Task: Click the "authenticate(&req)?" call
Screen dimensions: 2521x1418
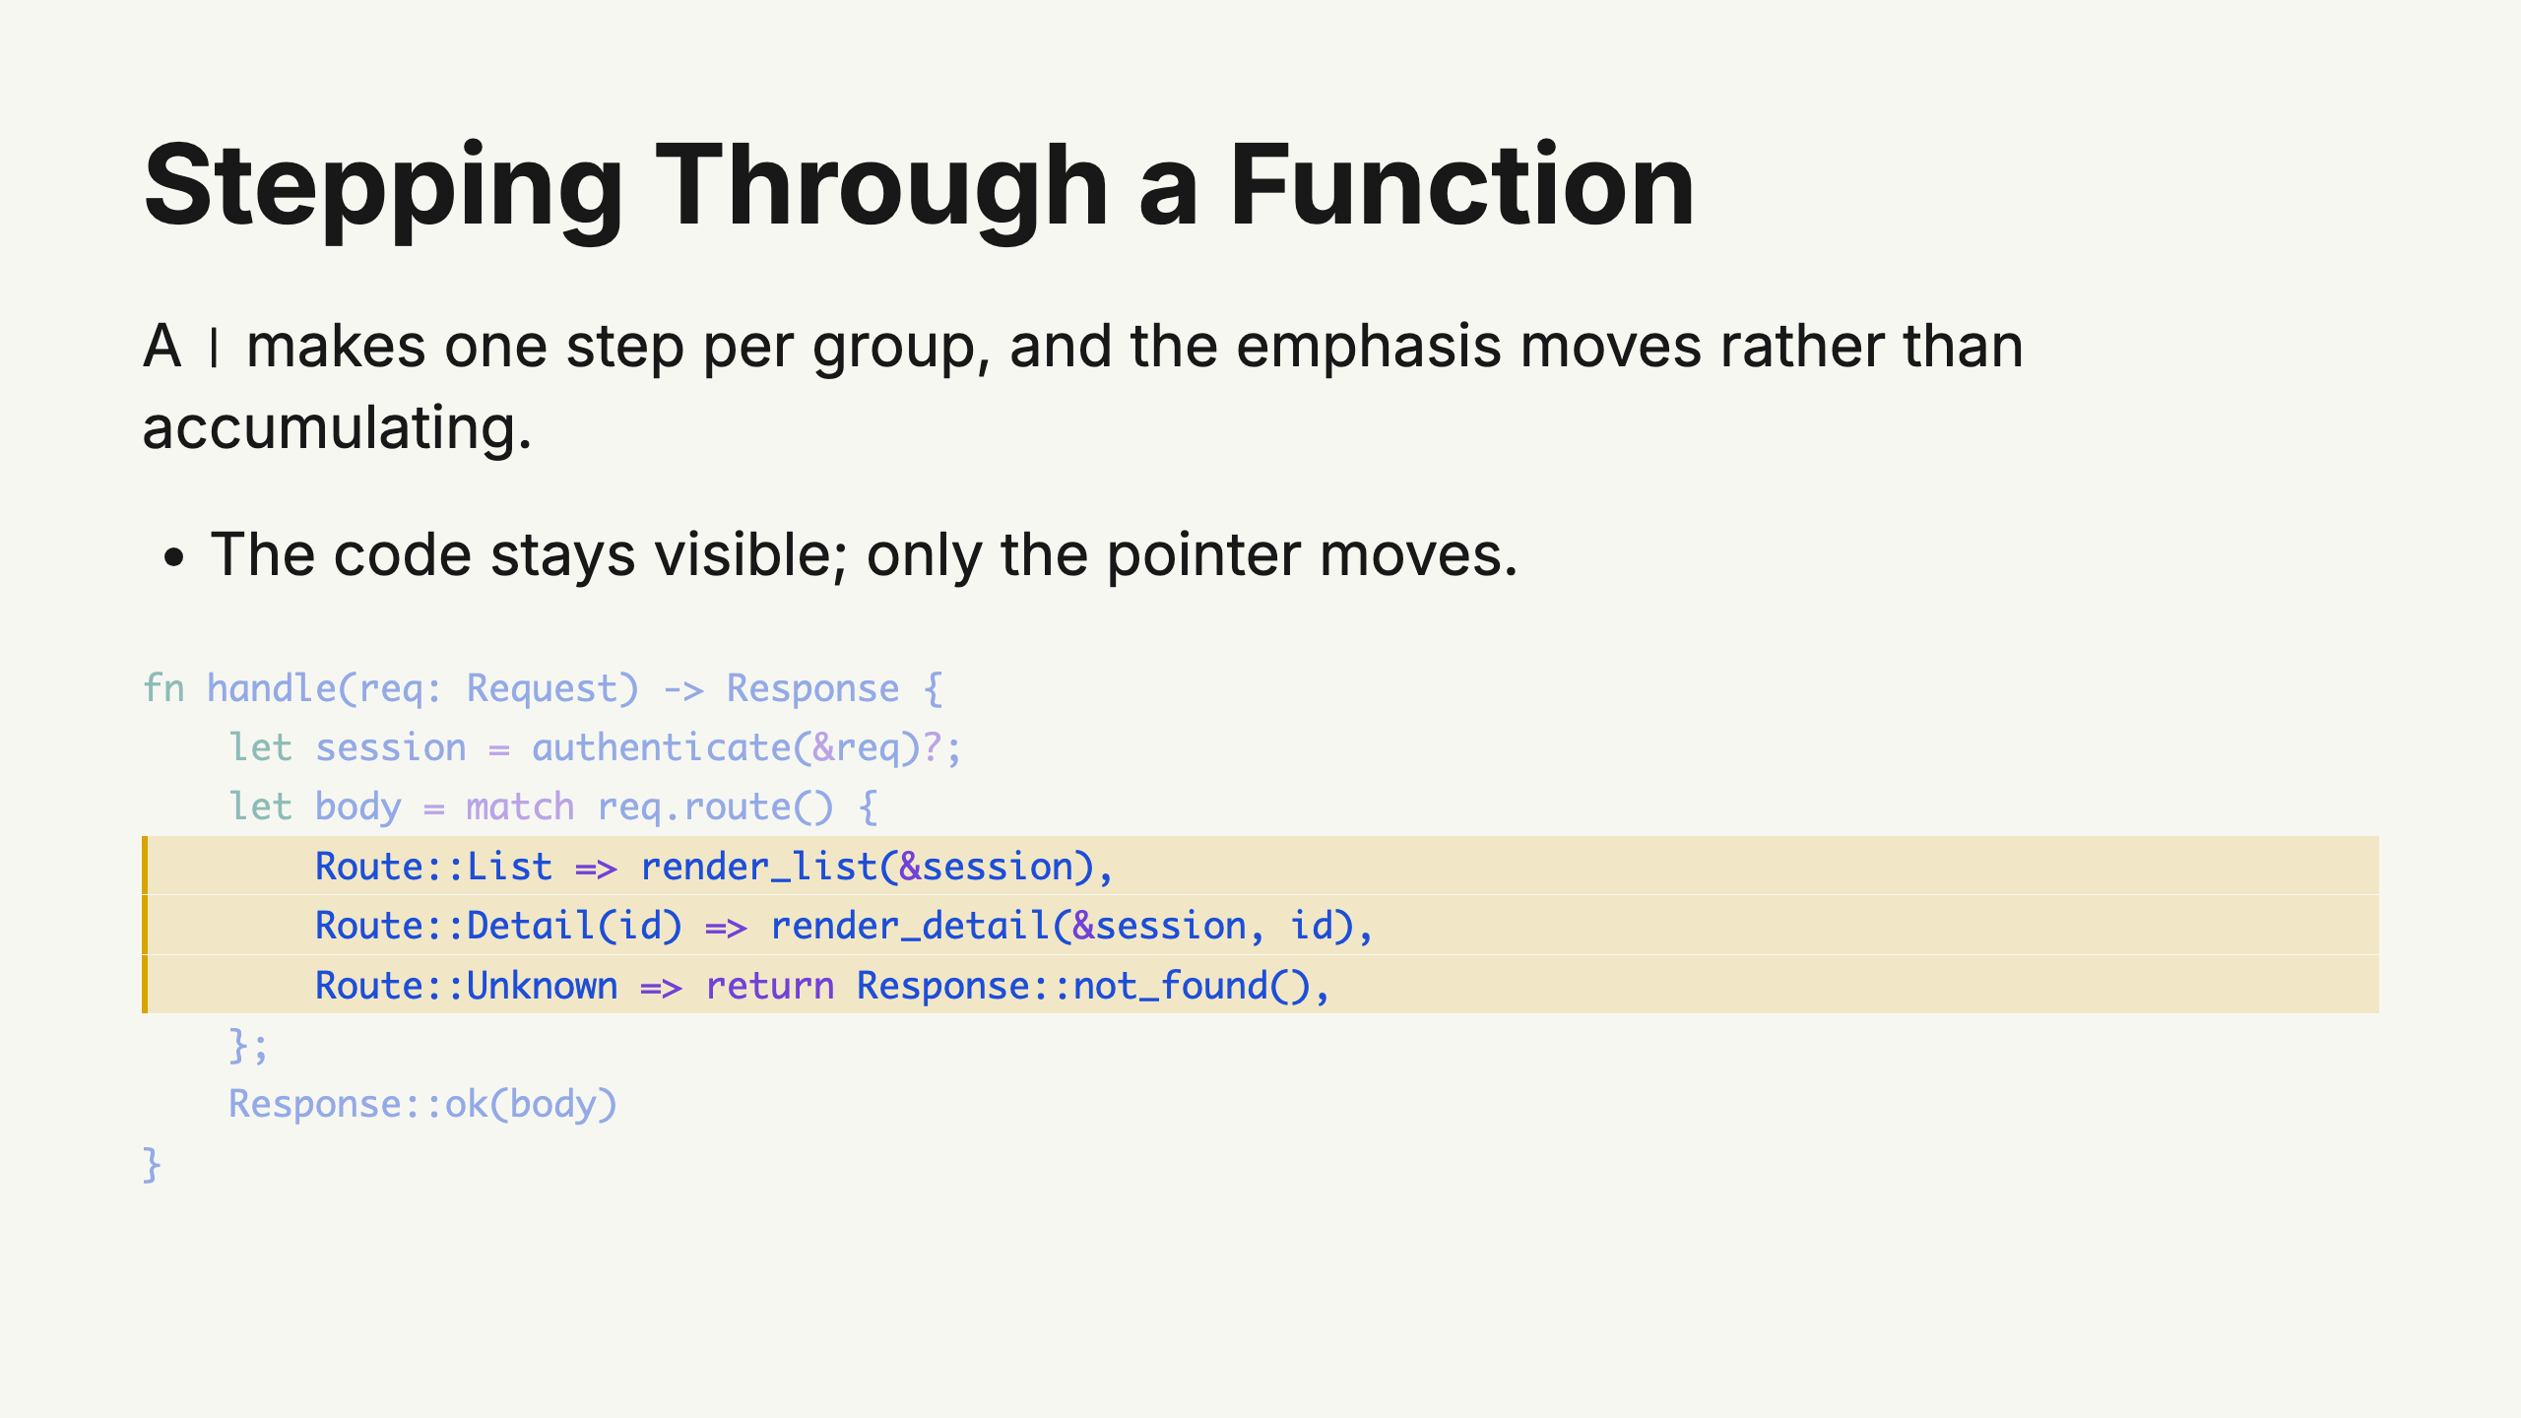Action: (x=737, y=747)
